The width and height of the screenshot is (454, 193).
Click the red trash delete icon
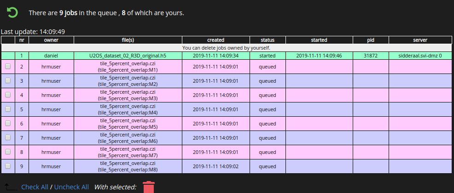149,187
